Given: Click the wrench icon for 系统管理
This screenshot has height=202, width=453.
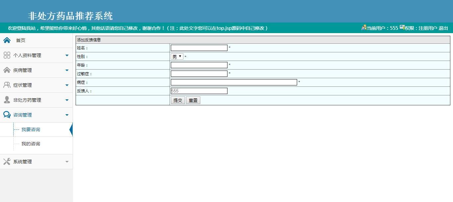Looking at the screenshot, I should 7,161.
